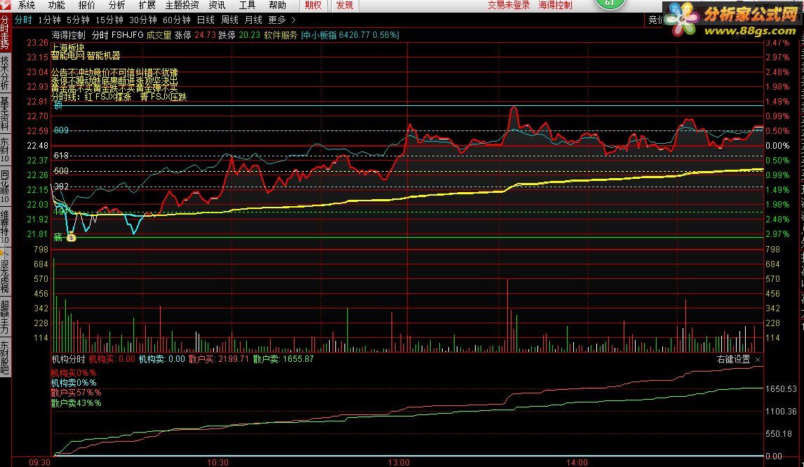Click the 上海板块 sector text
Screen dimensions: 804x467
(x=67, y=48)
